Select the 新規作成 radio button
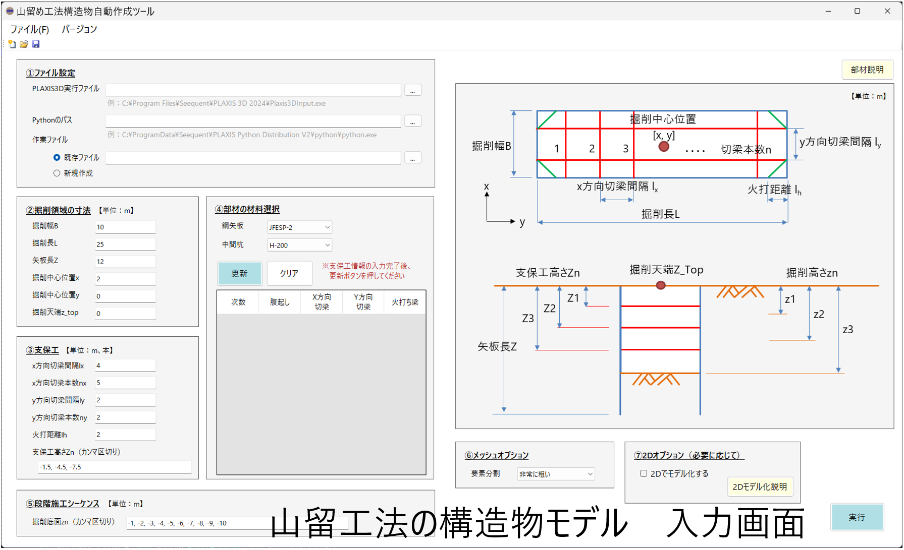 (x=57, y=173)
